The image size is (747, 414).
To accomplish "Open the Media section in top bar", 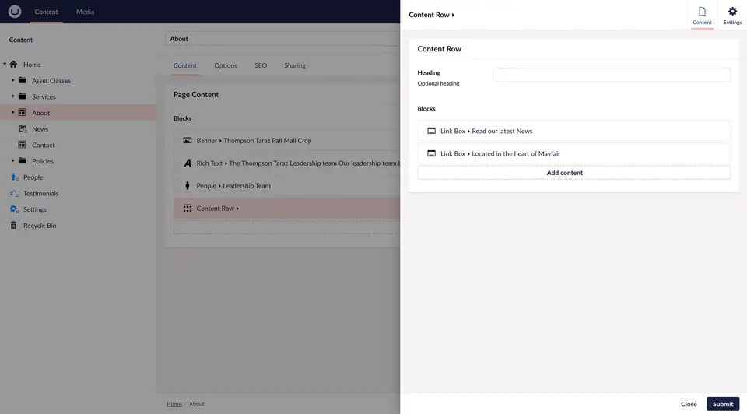I will coord(86,12).
